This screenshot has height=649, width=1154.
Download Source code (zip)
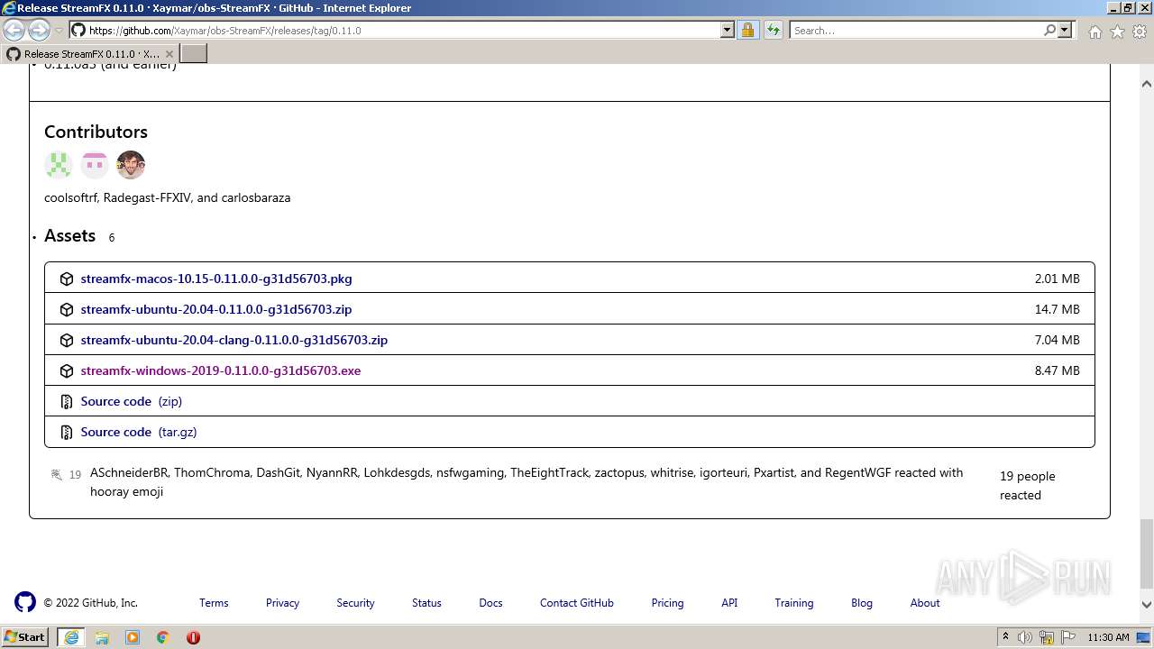(131, 401)
